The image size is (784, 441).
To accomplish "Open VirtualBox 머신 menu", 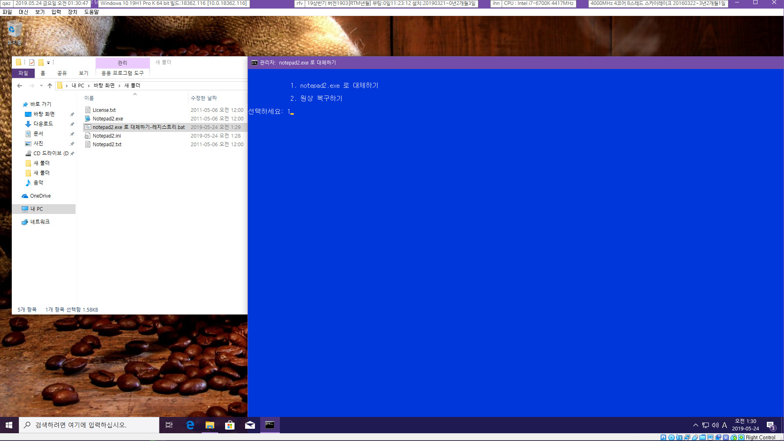I will tap(24, 12).
